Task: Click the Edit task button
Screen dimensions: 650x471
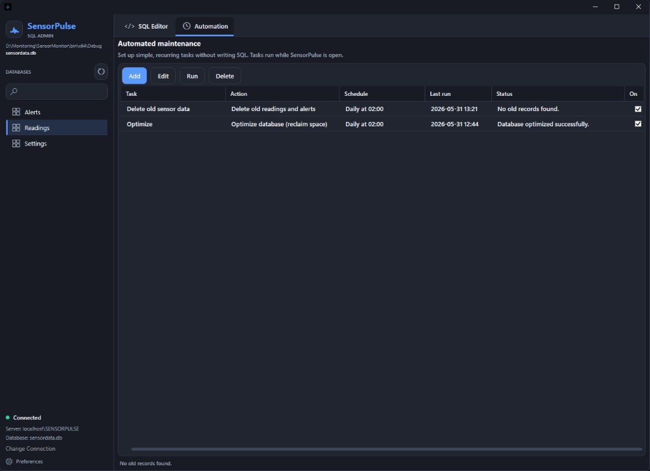Action: coord(163,76)
